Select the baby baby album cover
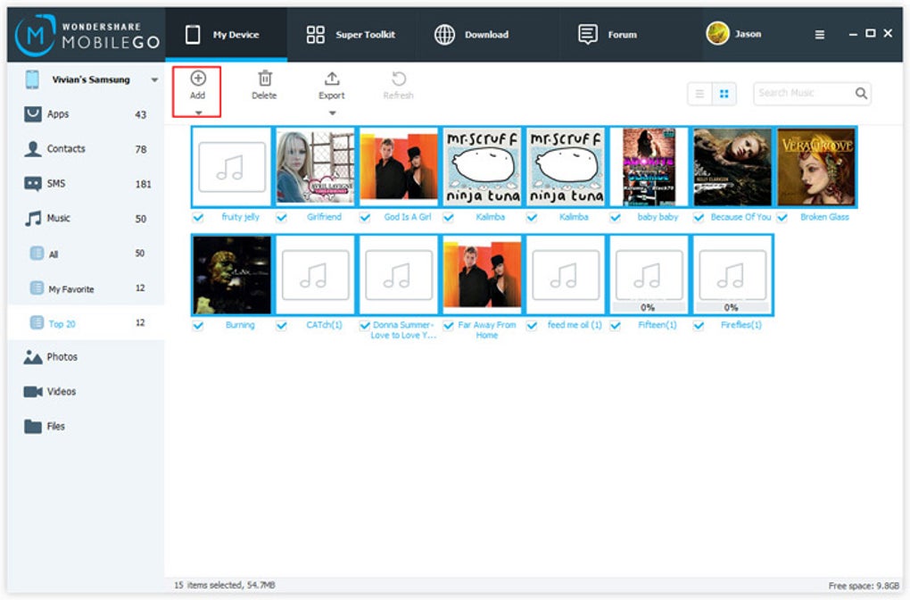This screenshot has height=600, width=910. pos(649,167)
